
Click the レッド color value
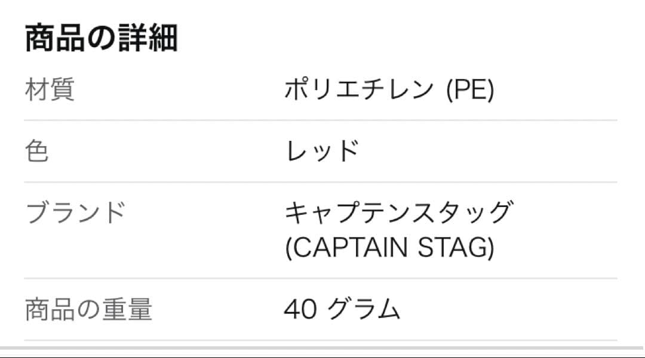tap(321, 151)
